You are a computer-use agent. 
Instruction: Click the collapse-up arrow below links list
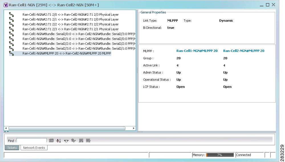coord(5,131)
